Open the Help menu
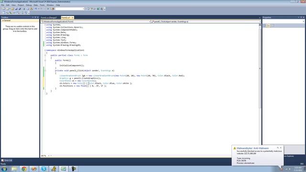 58,5
